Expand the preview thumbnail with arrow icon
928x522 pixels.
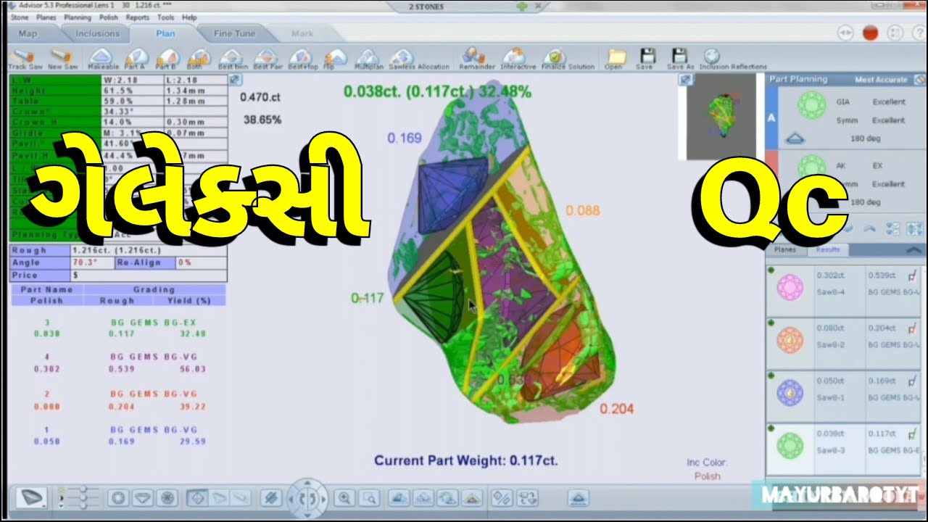click(685, 80)
